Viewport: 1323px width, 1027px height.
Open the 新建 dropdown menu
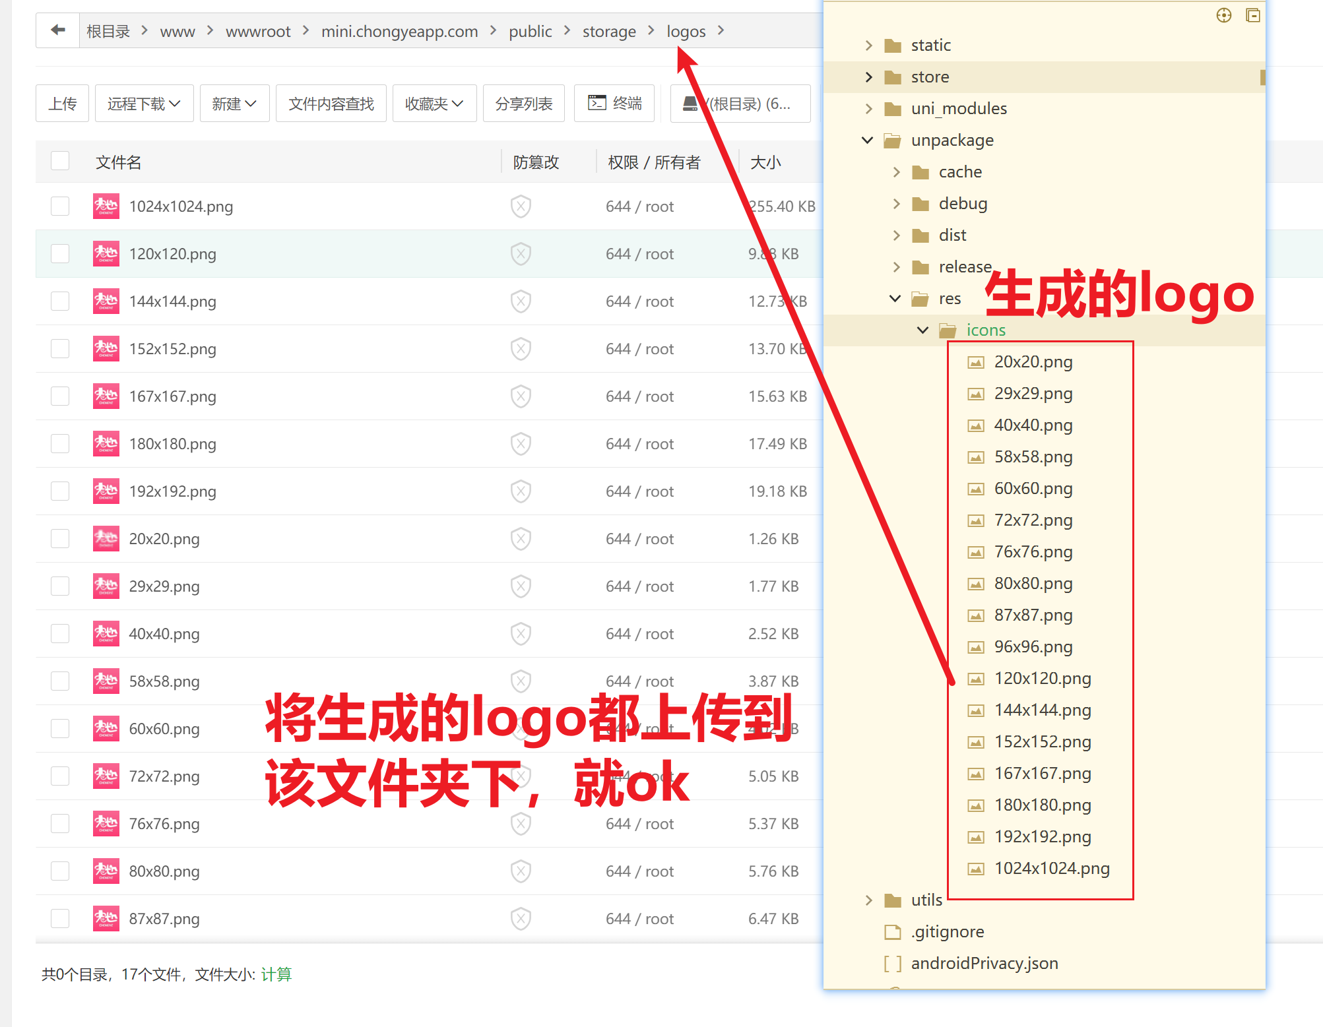[234, 104]
